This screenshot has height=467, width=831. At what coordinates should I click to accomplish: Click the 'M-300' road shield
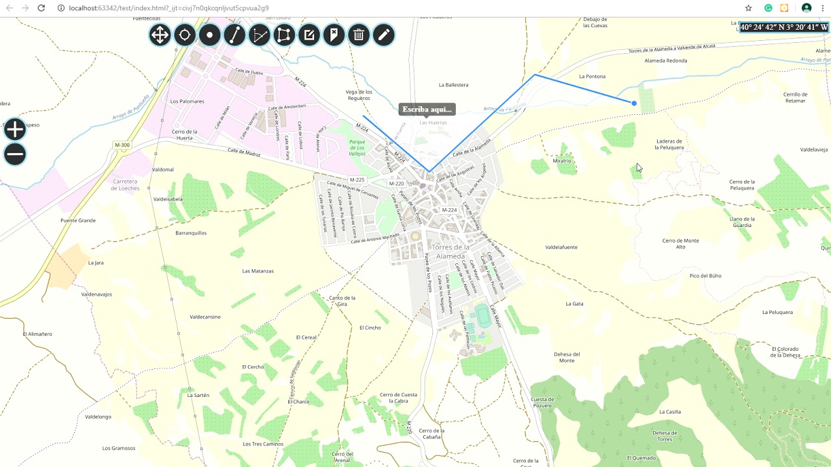tap(121, 145)
